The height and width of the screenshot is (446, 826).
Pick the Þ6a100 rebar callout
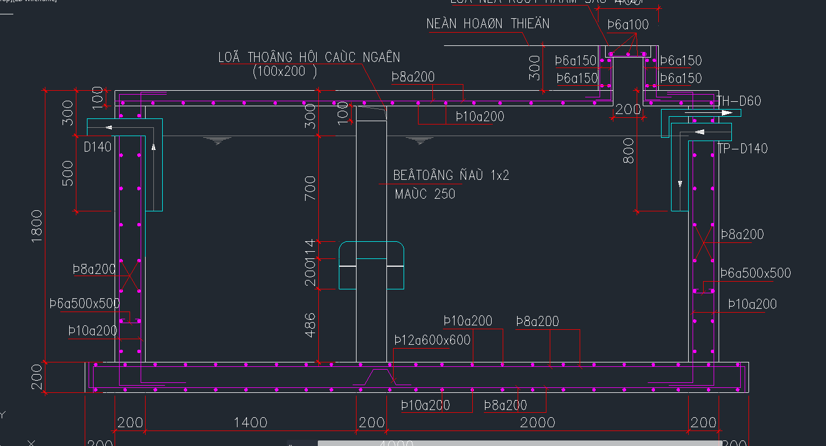click(x=628, y=24)
